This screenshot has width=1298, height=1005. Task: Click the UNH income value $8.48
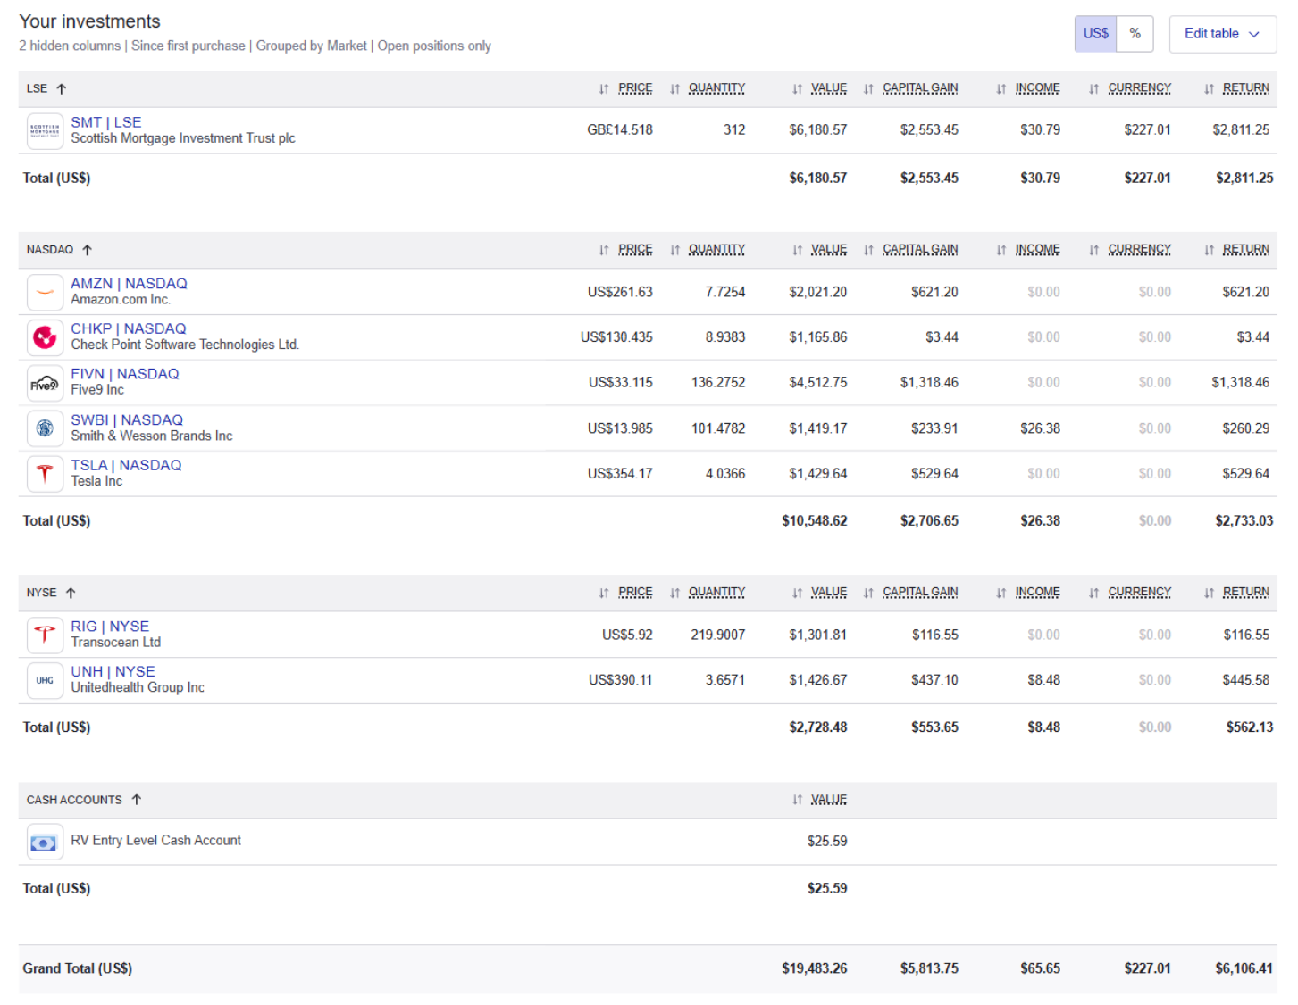pyautogui.click(x=1043, y=680)
